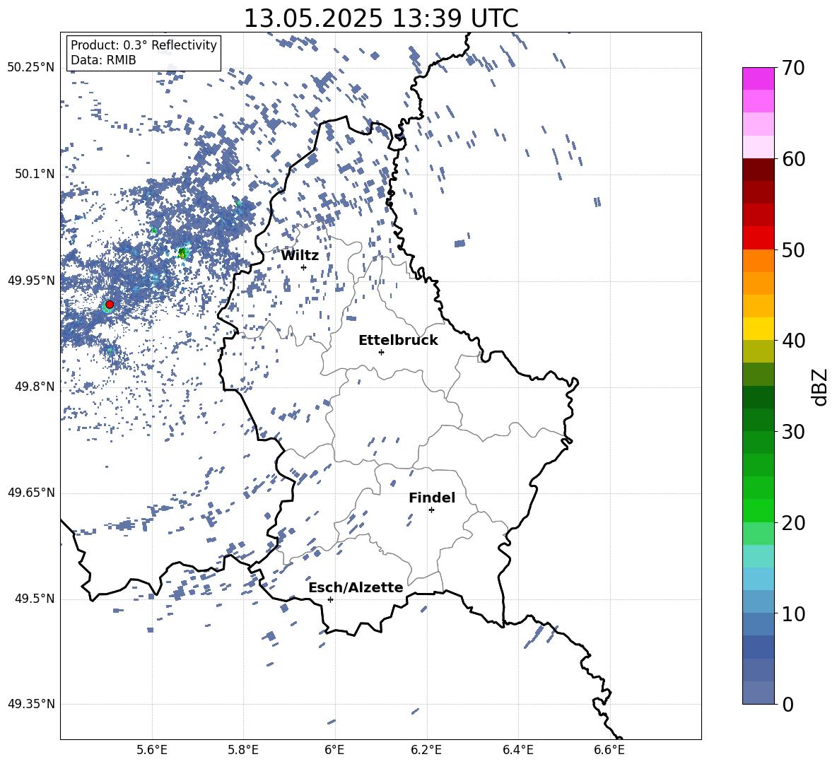
Task: Click the 6.2°E longitude tick label
Action: click(426, 750)
